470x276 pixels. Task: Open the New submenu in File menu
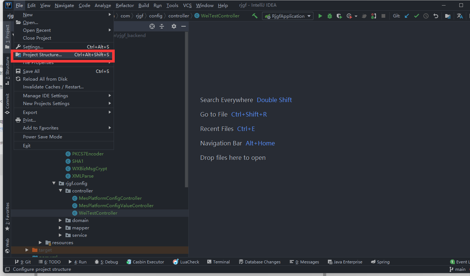(x=64, y=15)
